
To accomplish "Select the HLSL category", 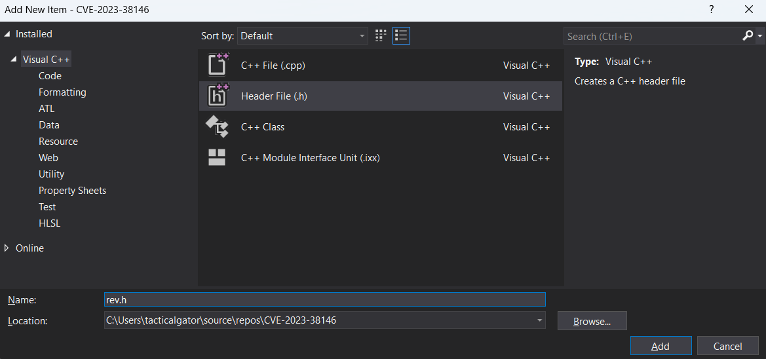I will pyautogui.click(x=49, y=223).
